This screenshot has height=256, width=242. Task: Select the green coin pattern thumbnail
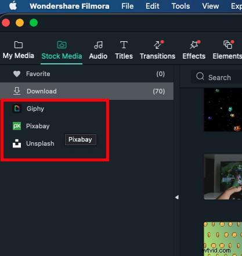click(x=223, y=239)
